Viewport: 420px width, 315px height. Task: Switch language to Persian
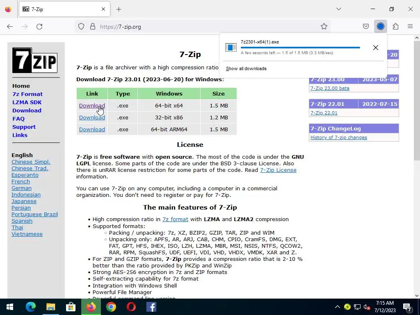pos(21,208)
